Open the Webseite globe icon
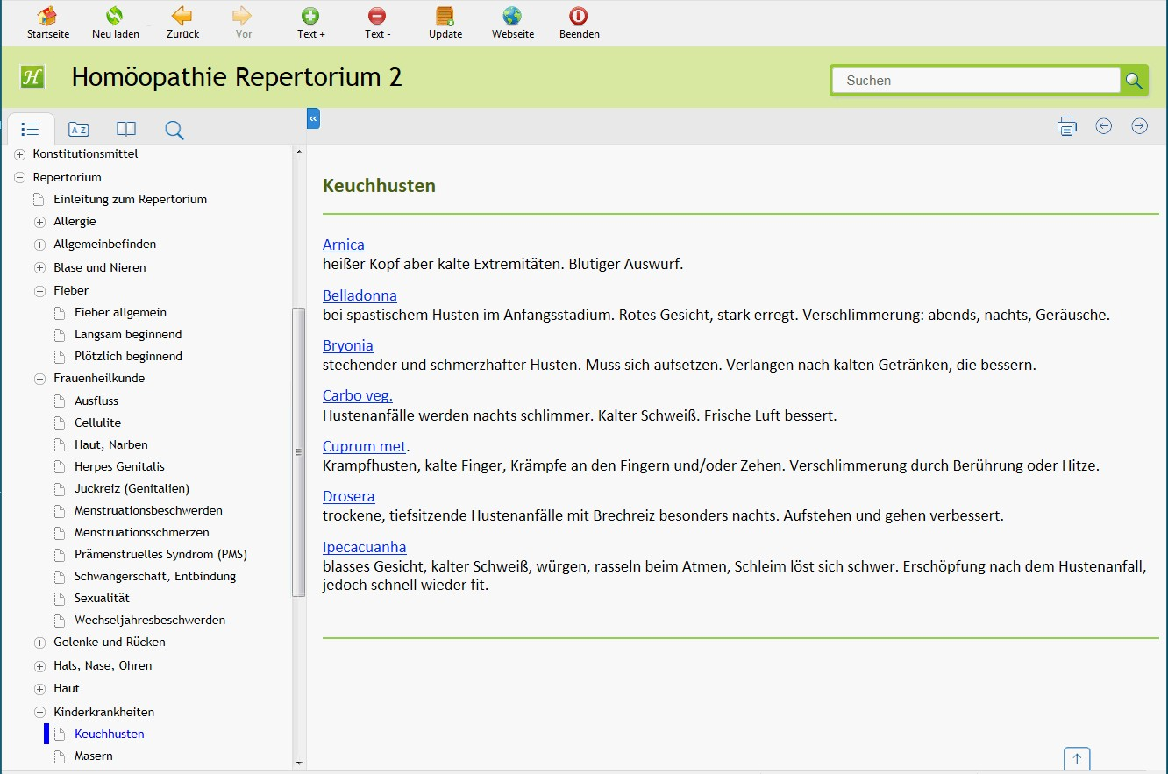Image resolution: width=1168 pixels, height=774 pixels. (x=512, y=17)
